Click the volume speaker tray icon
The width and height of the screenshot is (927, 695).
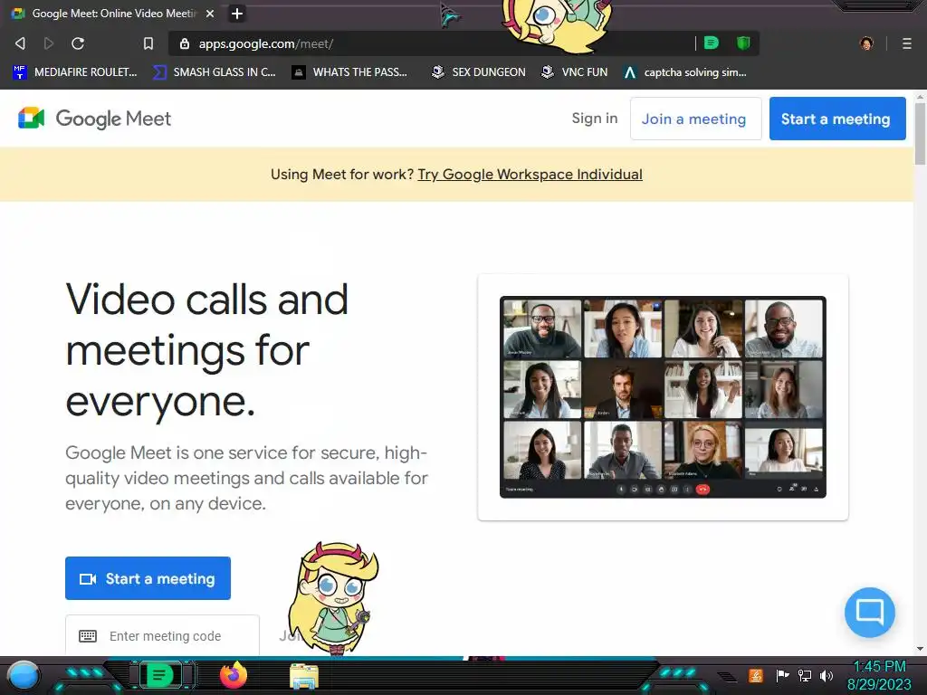tap(827, 675)
